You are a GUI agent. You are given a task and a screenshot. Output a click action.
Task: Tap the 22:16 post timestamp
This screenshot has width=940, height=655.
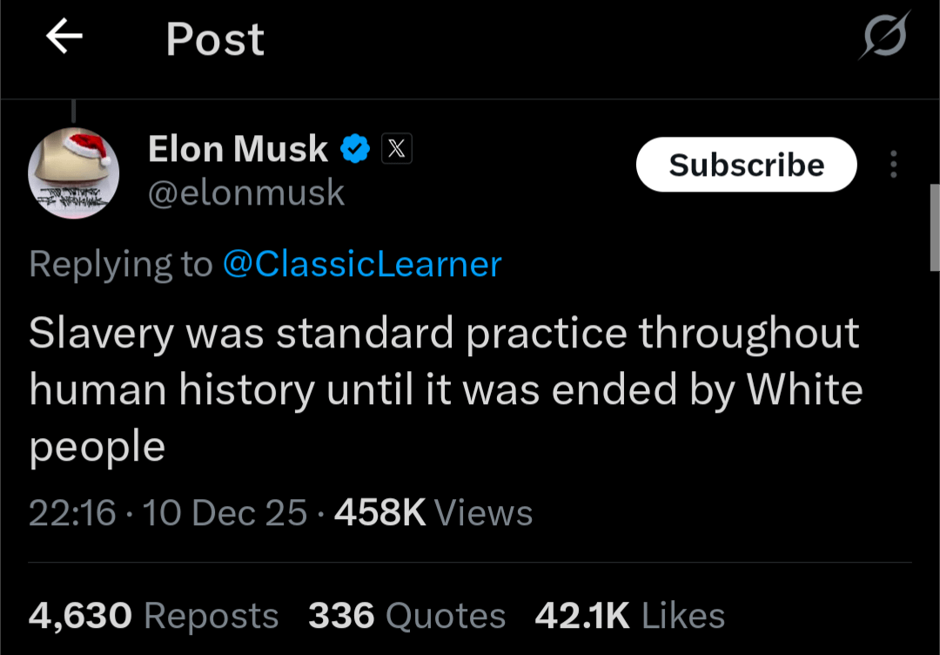72,512
